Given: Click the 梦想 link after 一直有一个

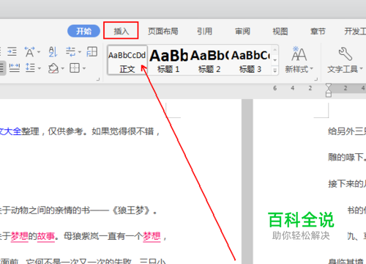Looking at the screenshot, I should 152,236.
